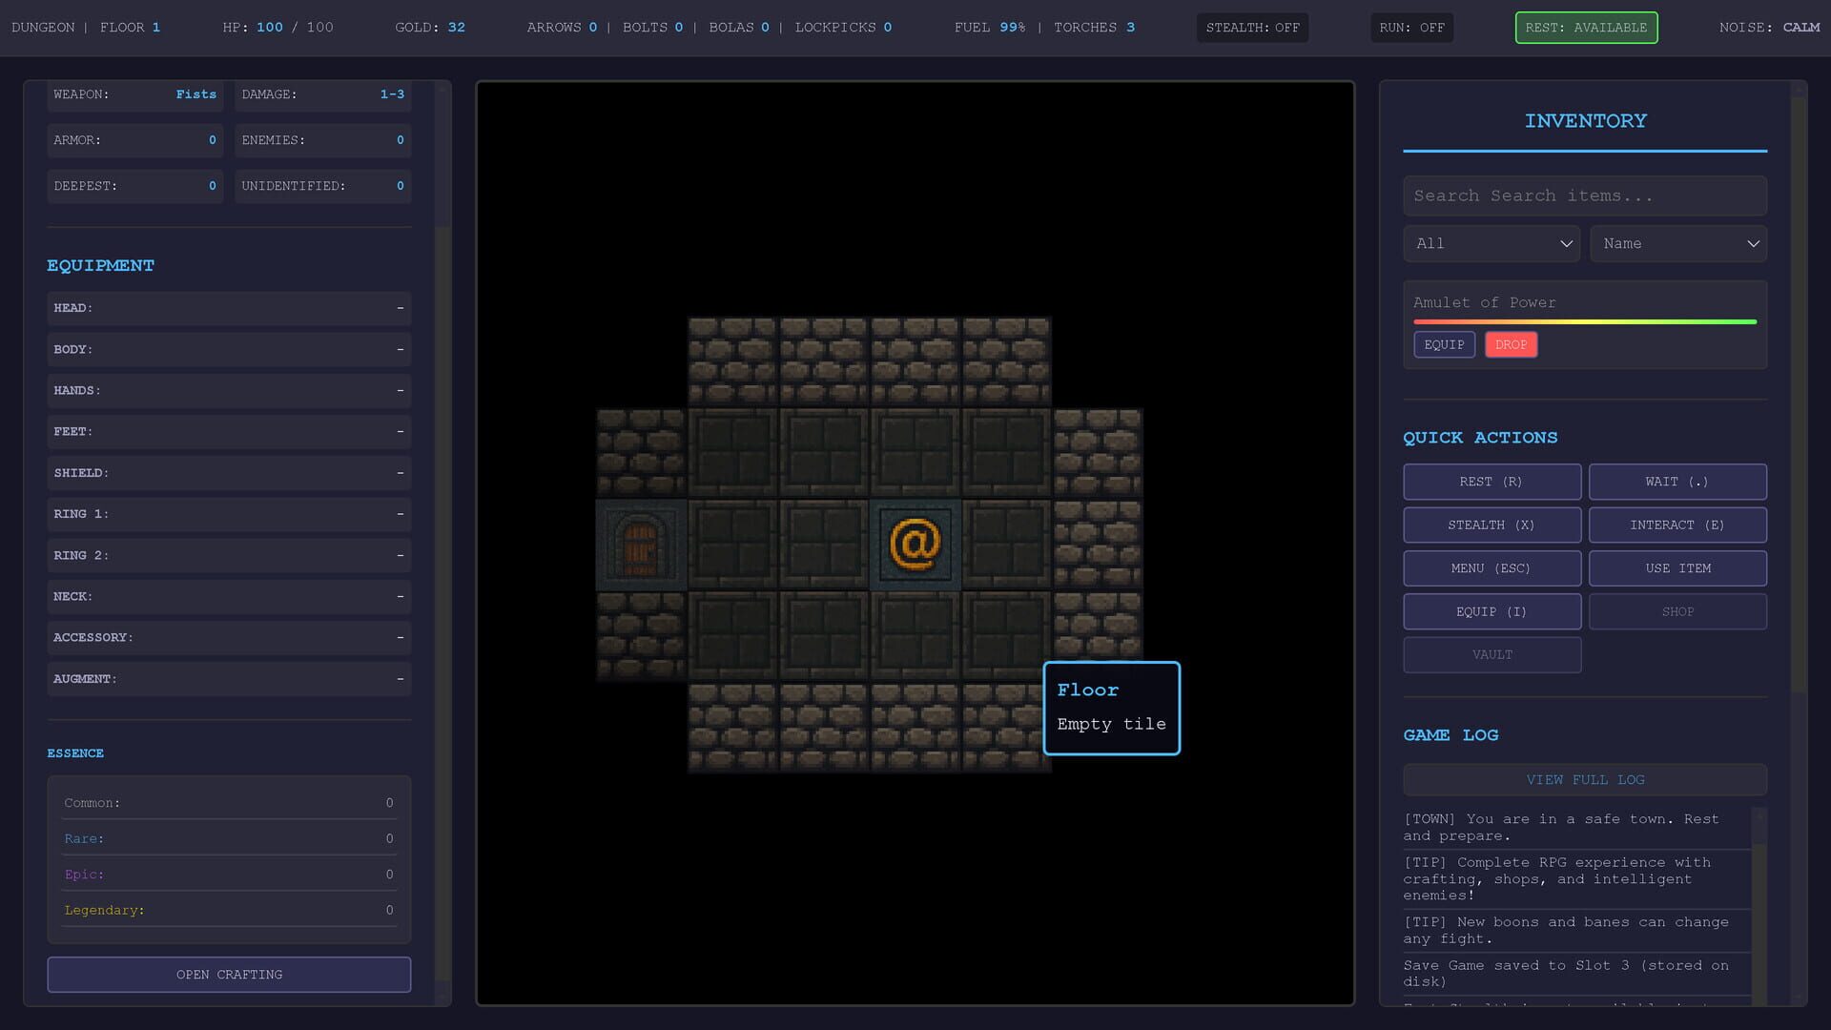The image size is (1831, 1030).
Task: Click the REST: AVAILABLE status indicator
Action: [1585, 28]
